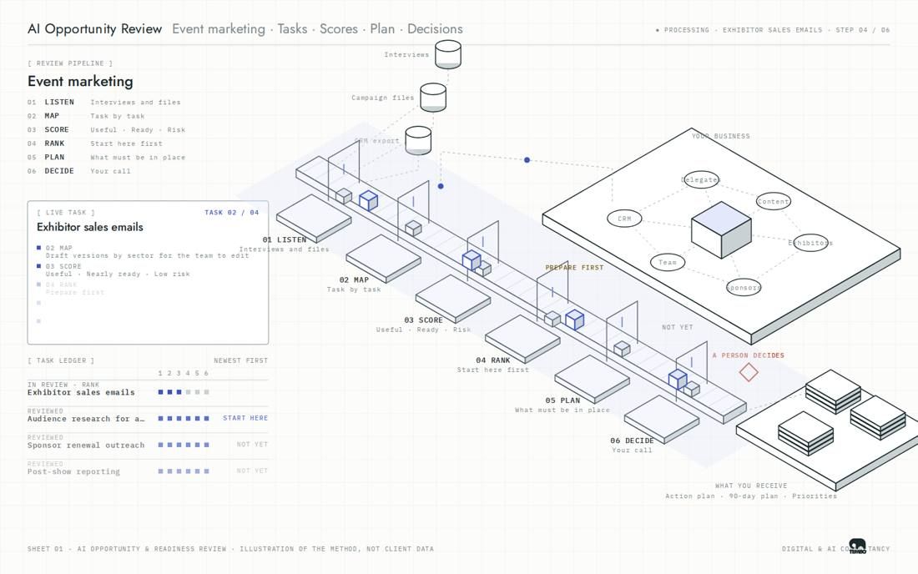Click the WHAT YOU RECEIVE caption
Viewport: 918px width, 574px height.
pyautogui.click(x=751, y=486)
